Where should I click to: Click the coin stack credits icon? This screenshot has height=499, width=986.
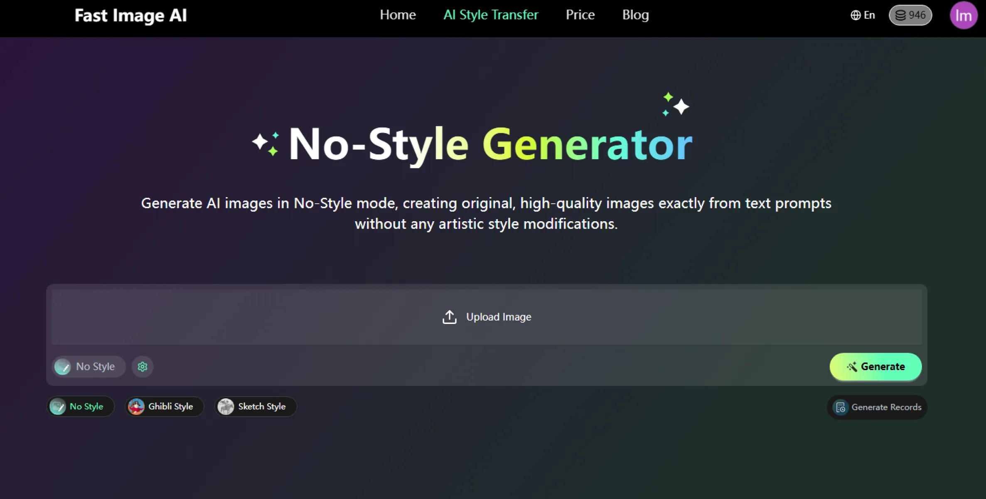(900, 15)
